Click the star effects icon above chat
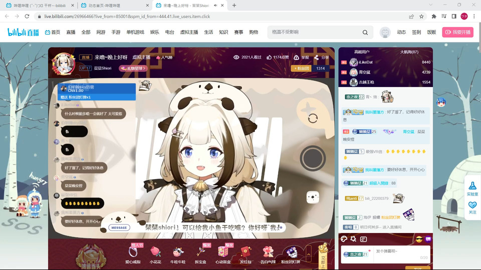This screenshot has width=481, height=270. pyautogui.click(x=353, y=239)
